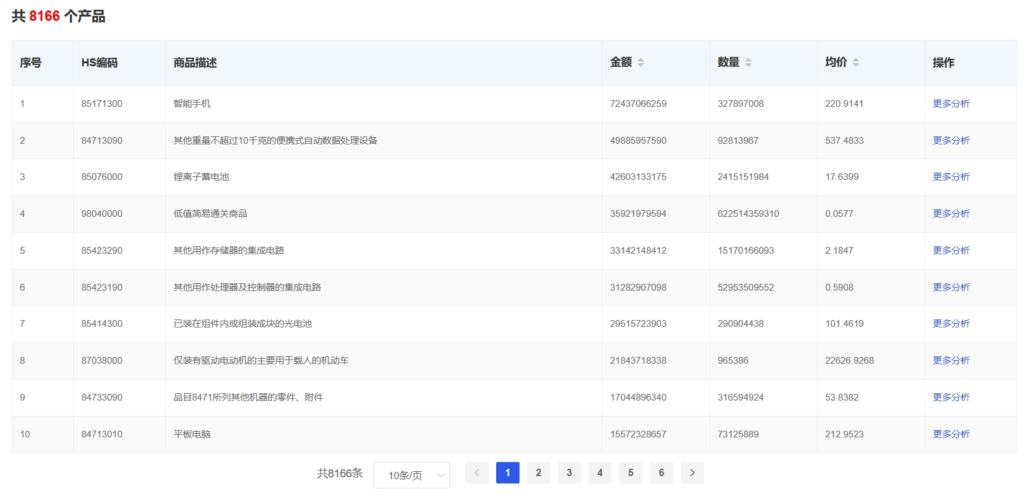The height and width of the screenshot is (497, 1028).
Task: Go to page 5
Action: [x=631, y=473]
